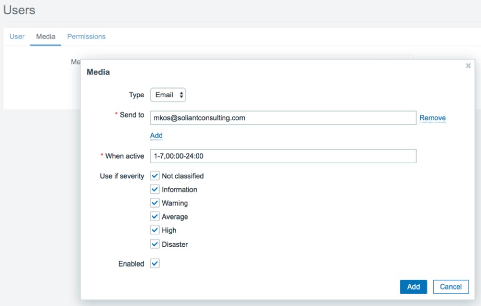Toggle the Enabled checkbox
Viewport: 481px width, 306px height.
coord(155,263)
